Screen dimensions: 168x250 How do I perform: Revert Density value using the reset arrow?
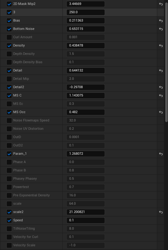161,46
